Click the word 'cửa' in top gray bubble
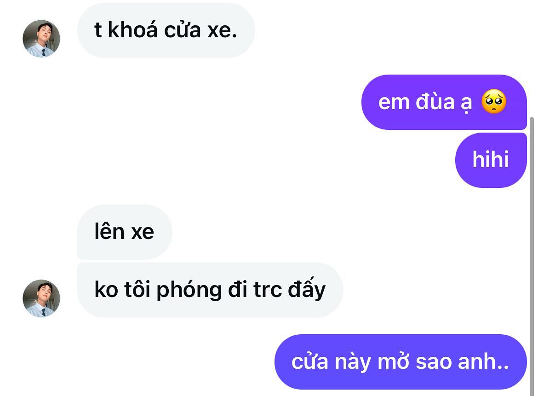Screen dimensions: 538x396 182,30
